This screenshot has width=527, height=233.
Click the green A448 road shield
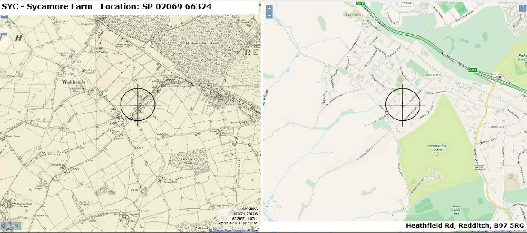[x=471, y=71]
